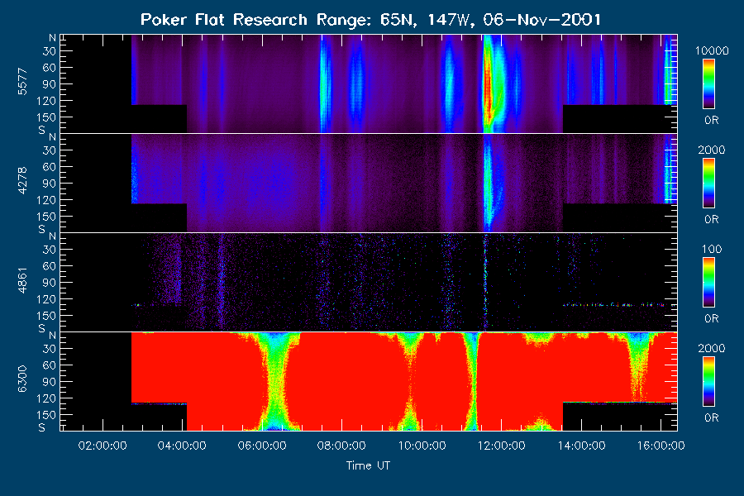The image size is (744, 496).
Task: Select the 4861 panel axis label
Action: [x=22, y=280]
